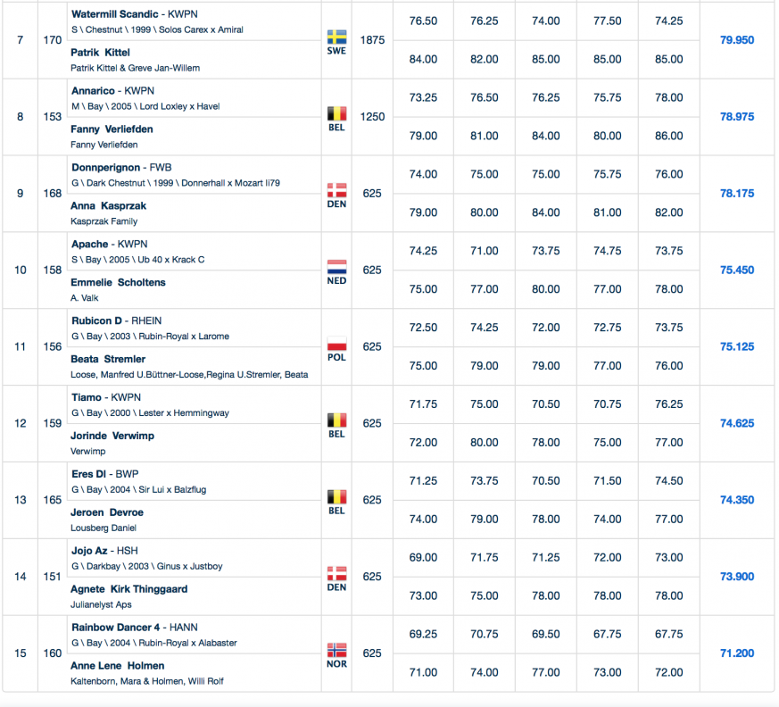Click the Netherlands flag beside Emmelie Scholtens

coord(336,268)
